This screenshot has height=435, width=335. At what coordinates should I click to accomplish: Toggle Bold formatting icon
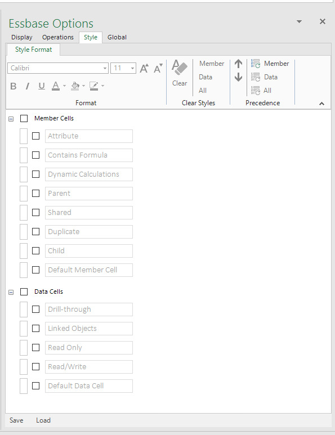(x=13, y=86)
